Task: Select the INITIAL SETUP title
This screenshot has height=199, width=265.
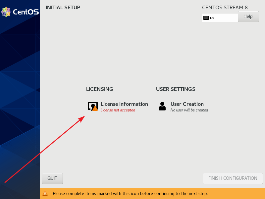Action: pos(63,7)
